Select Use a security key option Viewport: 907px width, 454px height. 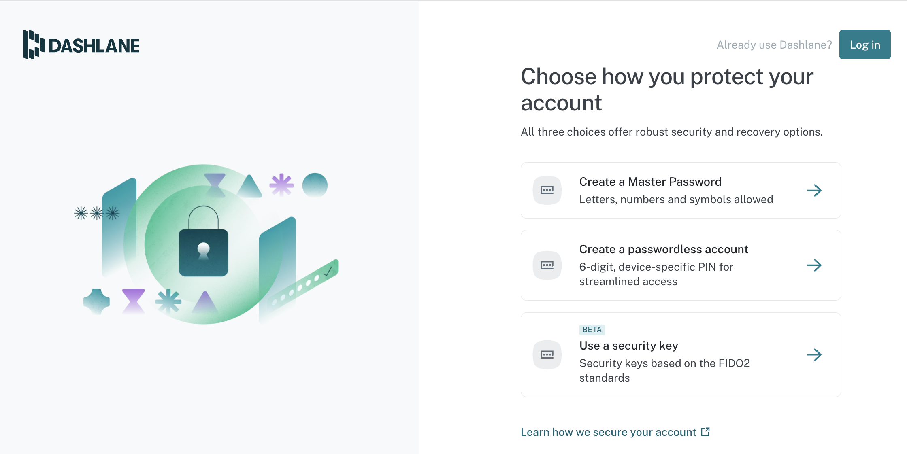click(x=681, y=354)
